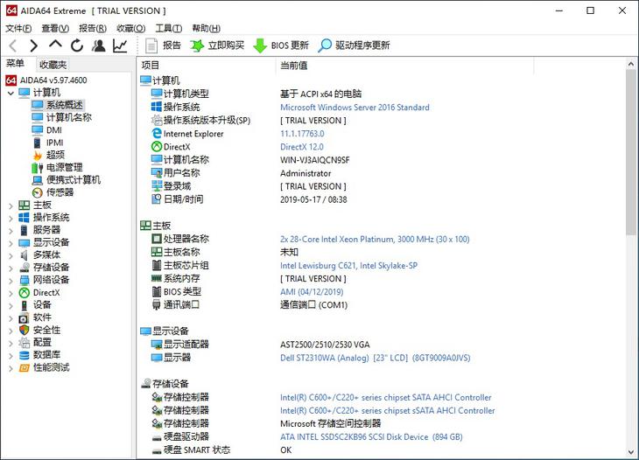This screenshot has width=639, height=460.
Task: Expand the 服务器 tree node
Action: 11,231
